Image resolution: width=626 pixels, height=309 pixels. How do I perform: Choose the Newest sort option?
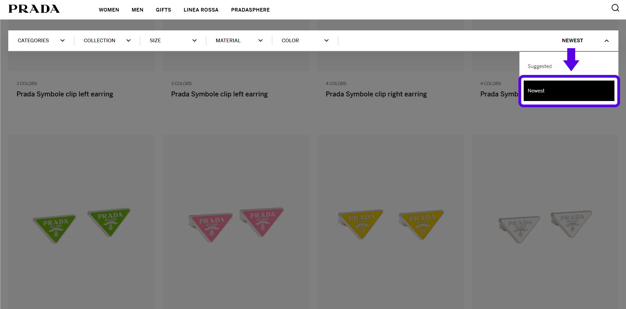point(569,91)
